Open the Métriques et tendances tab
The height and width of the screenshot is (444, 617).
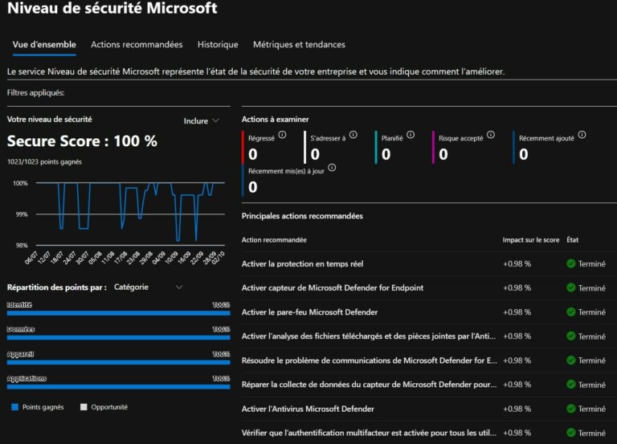click(299, 44)
